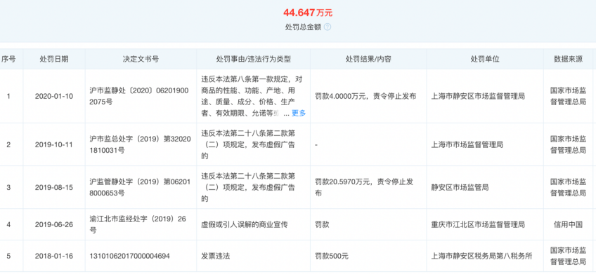
Task: Click the reason 发票违法
Action: [x=216, y=256]
